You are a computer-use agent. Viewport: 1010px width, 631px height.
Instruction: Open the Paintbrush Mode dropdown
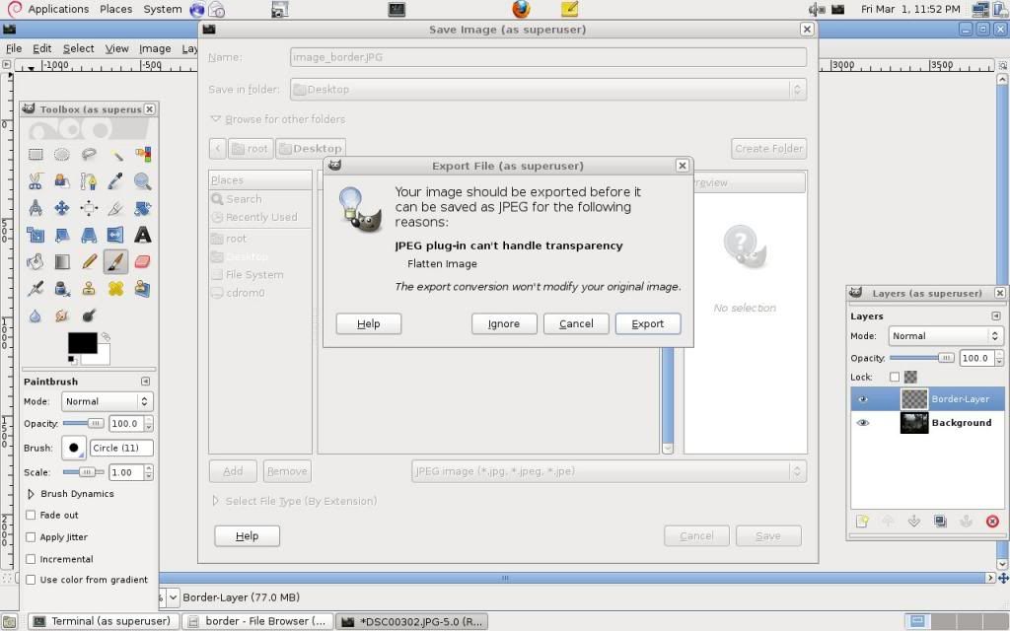point(107,401)
